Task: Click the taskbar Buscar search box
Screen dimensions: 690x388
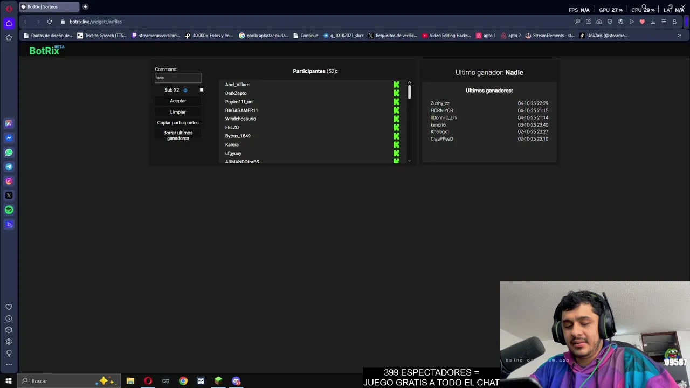Action: pyautogui.click(x=69, y=381)
